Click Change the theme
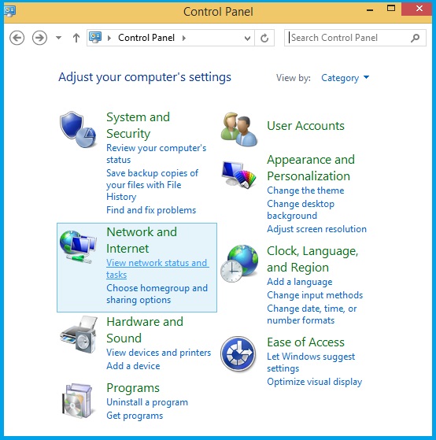This screenshot has width=436, height=440. pyautogui.click(x=305, y=190)
